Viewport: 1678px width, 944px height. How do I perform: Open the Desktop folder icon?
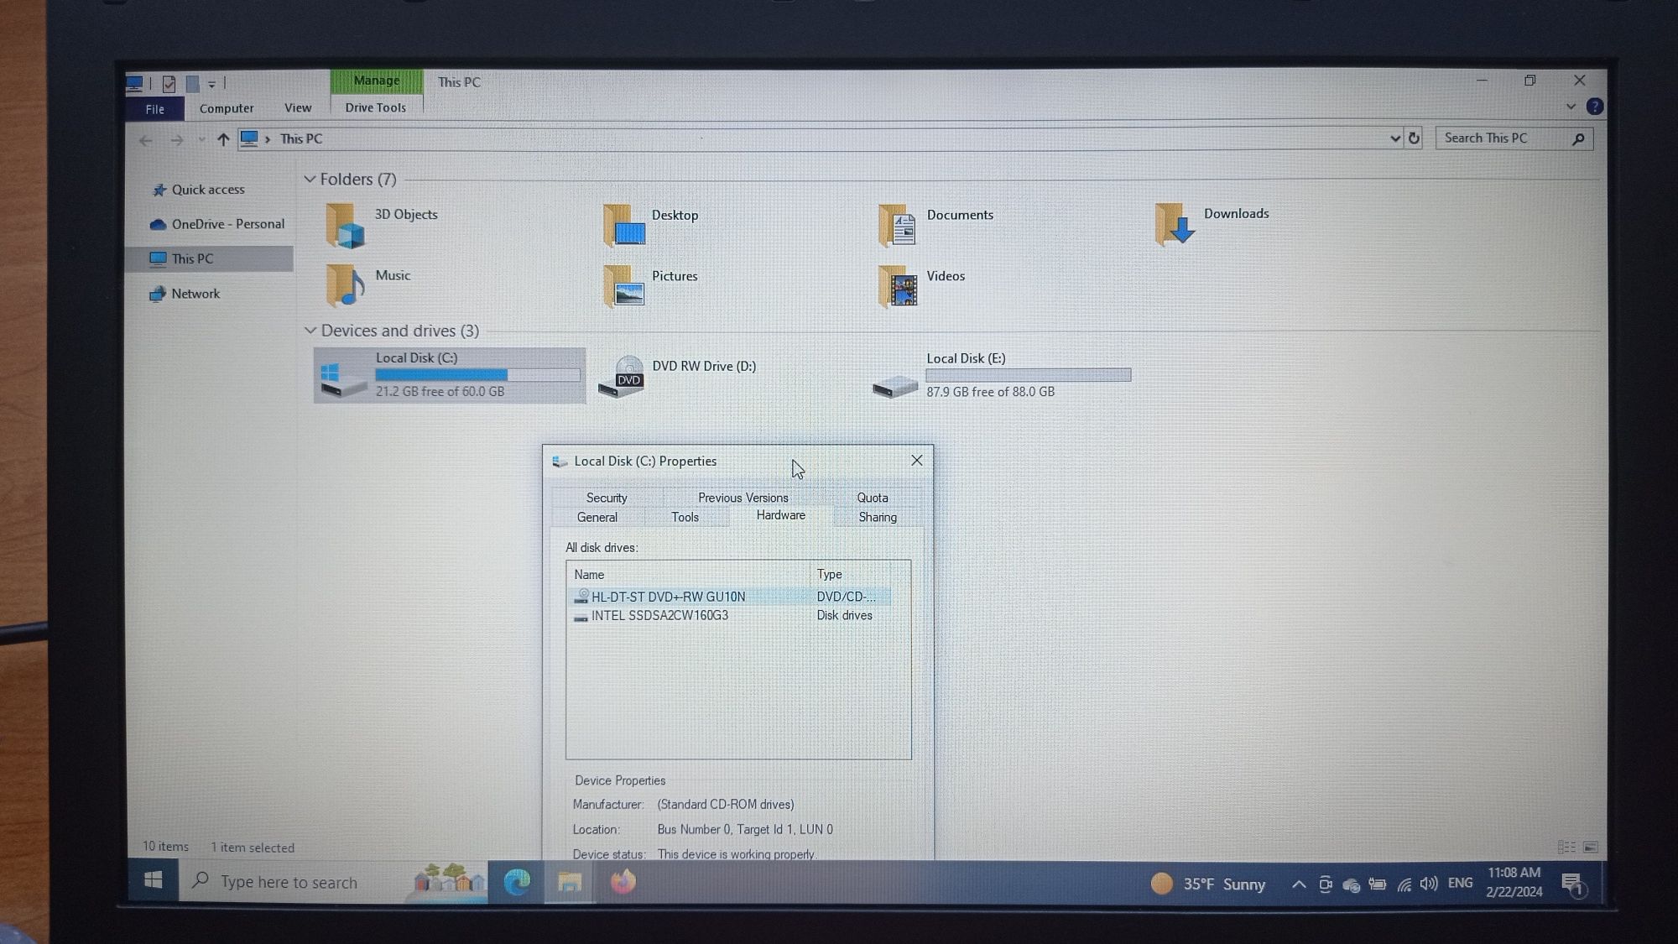tap(624, 226)
